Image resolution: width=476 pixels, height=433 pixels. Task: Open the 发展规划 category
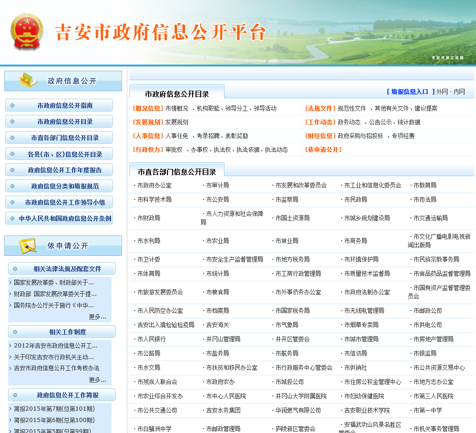(x=148, y=122)
